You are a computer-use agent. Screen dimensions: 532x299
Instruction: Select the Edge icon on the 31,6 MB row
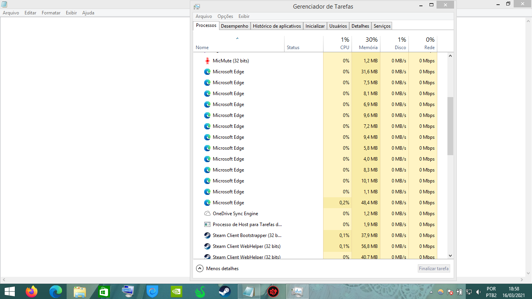pyautogui.click(x=207, y=72)
